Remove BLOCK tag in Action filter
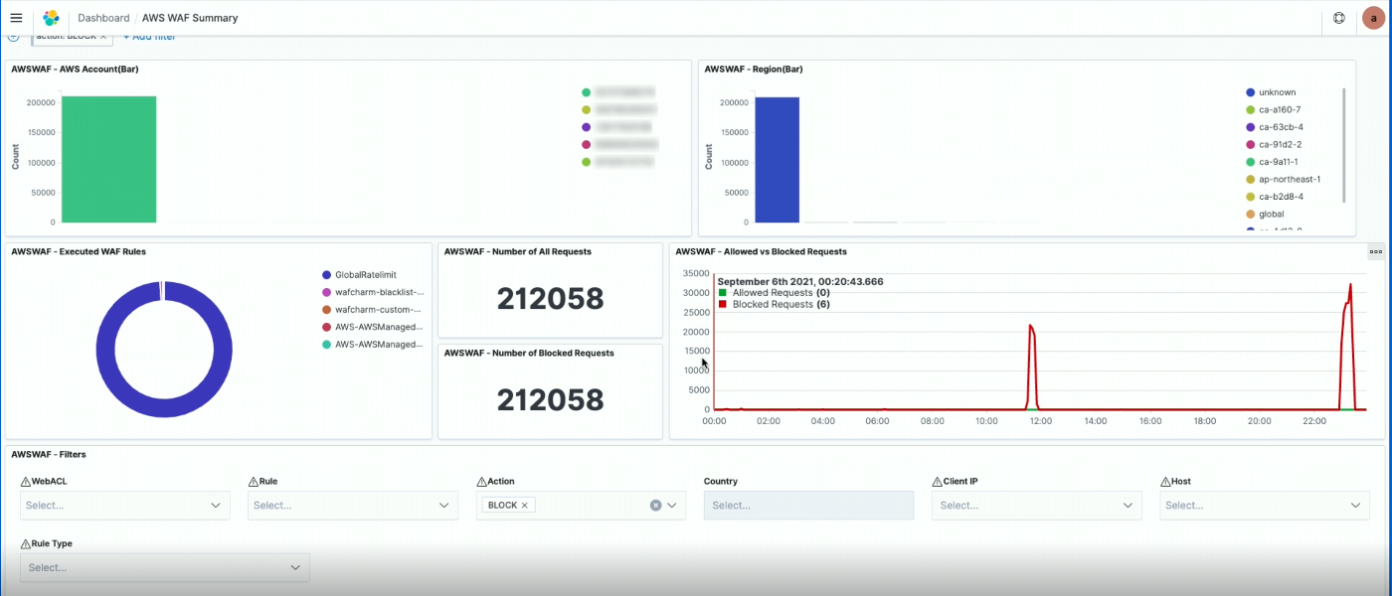1392x596 pixels. (x=525, y=506)
